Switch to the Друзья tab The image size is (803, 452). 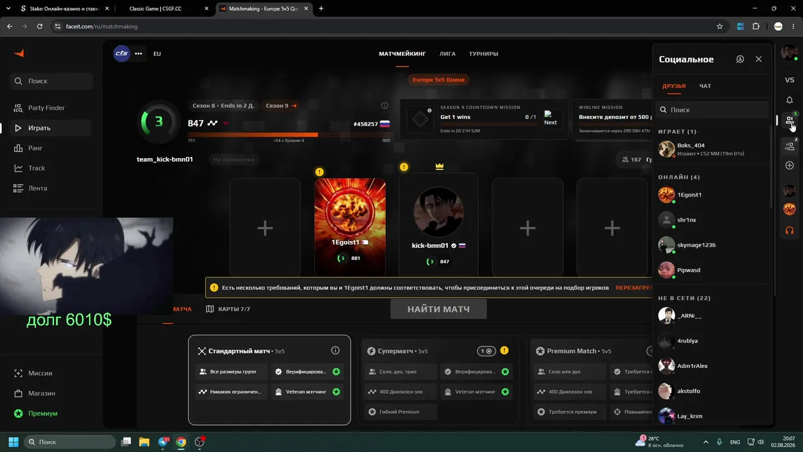coord(674,86)
